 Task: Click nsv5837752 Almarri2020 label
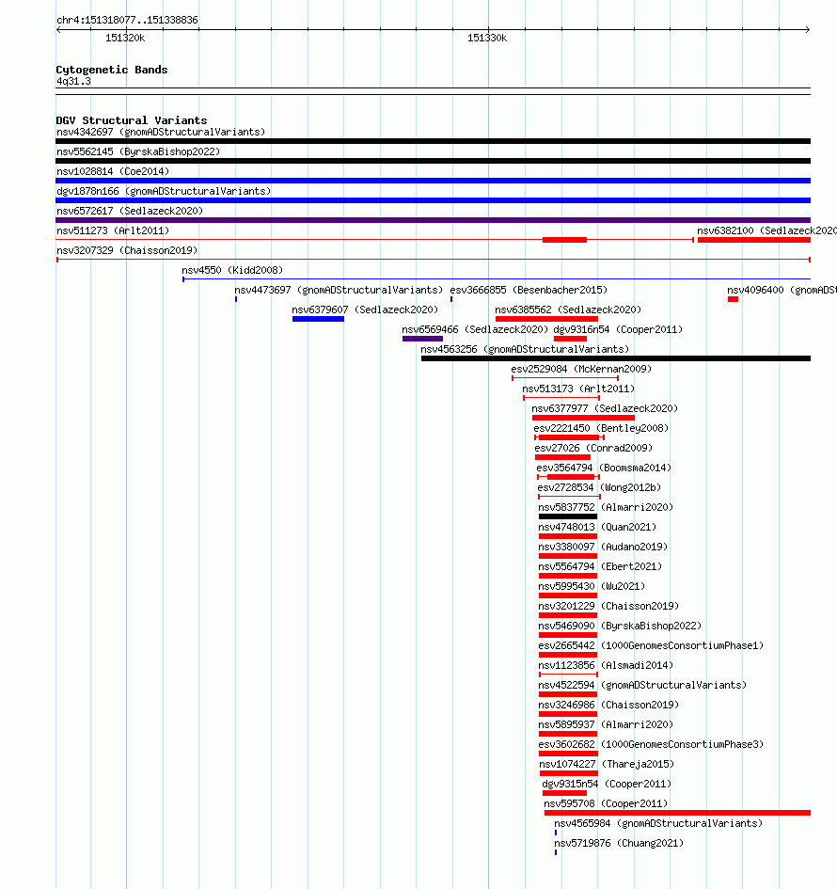point(606,507)
